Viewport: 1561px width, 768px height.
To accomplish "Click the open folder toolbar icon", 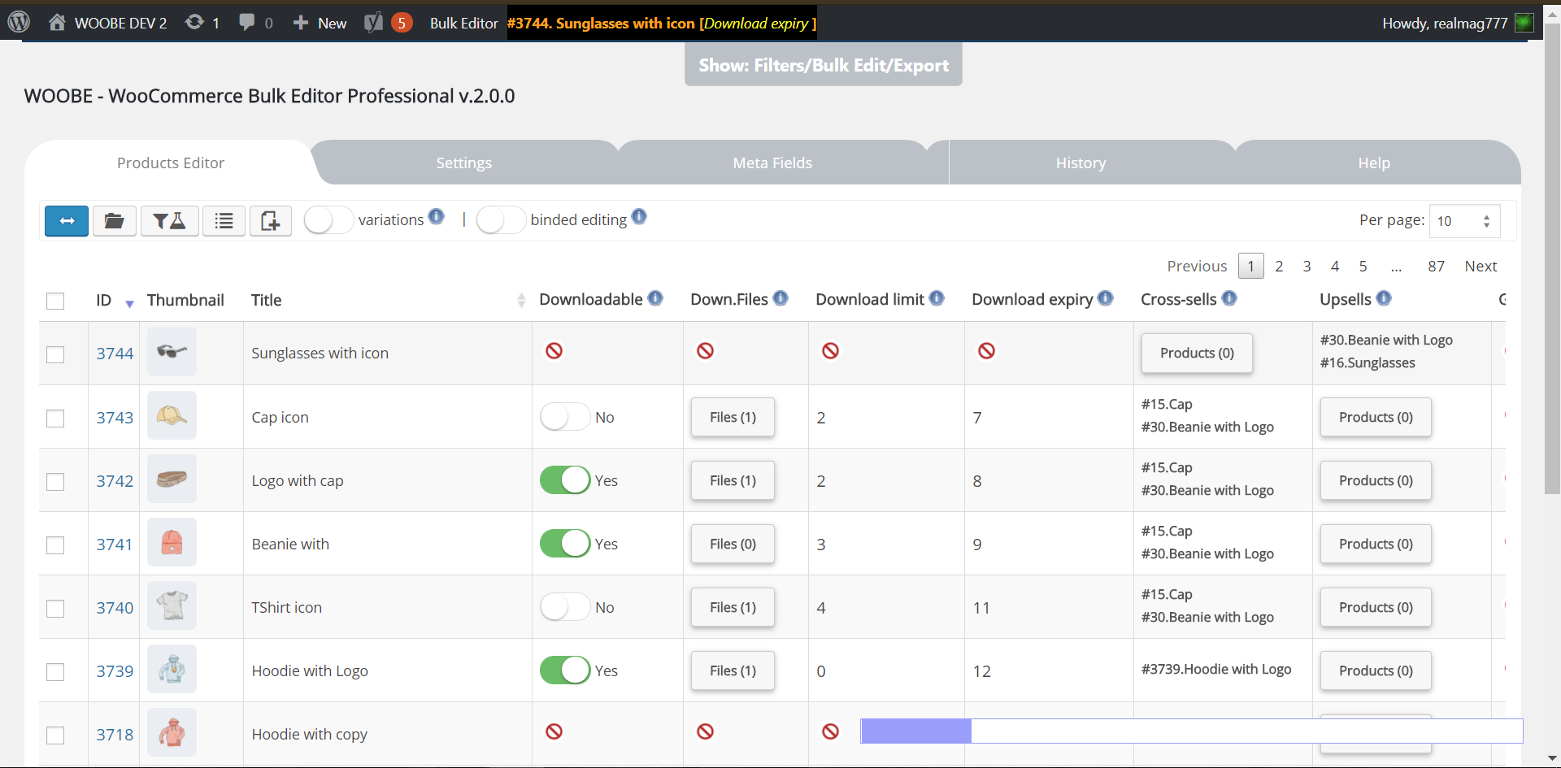I will [x=114, y=221].
